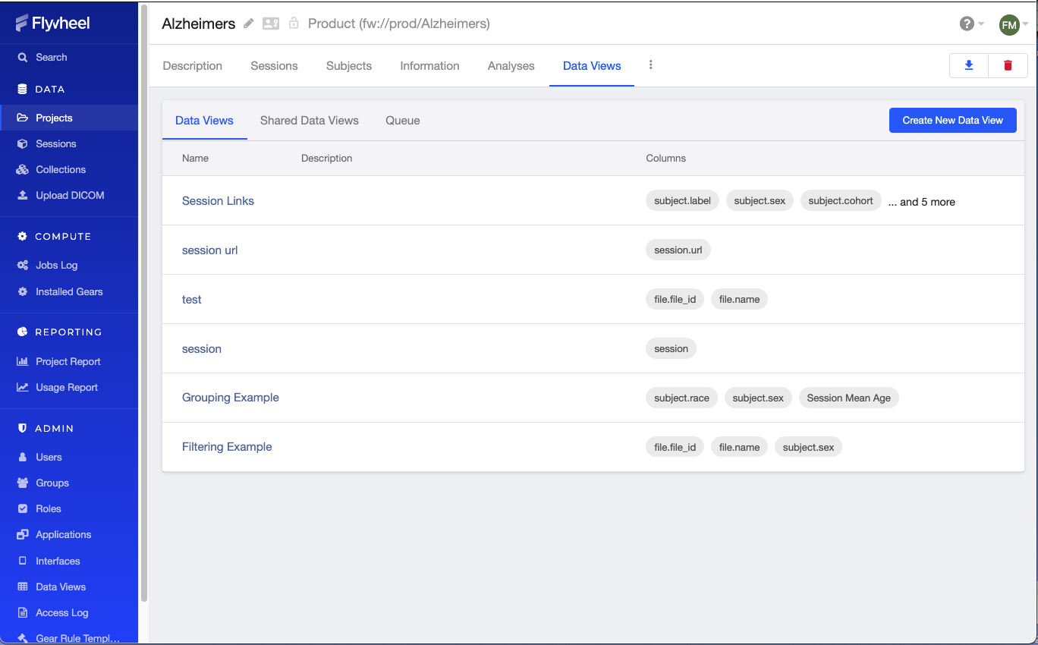Open the Shared Data Views tab
Viewport: 1038px width, 645px height.
click(310, 120)
